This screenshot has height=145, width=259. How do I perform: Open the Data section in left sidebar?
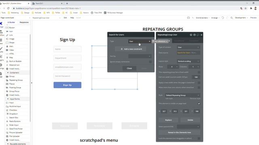point(1,41)
